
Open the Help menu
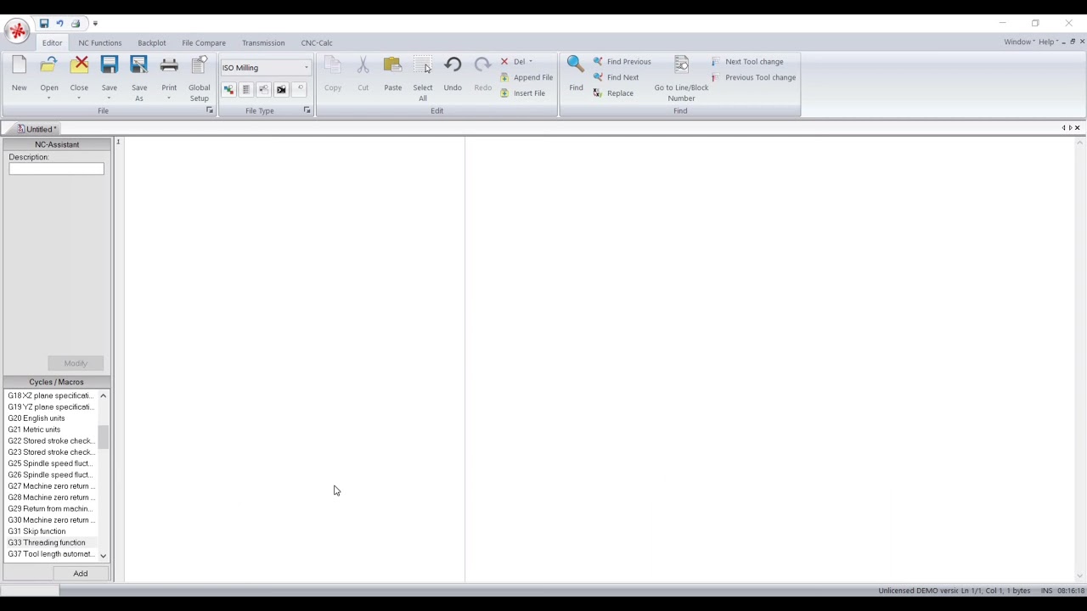coord(1048,42)
